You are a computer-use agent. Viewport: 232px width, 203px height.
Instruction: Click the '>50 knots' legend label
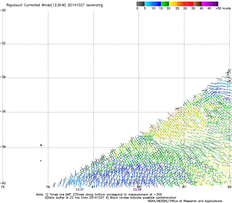click(x=223, y=8)
